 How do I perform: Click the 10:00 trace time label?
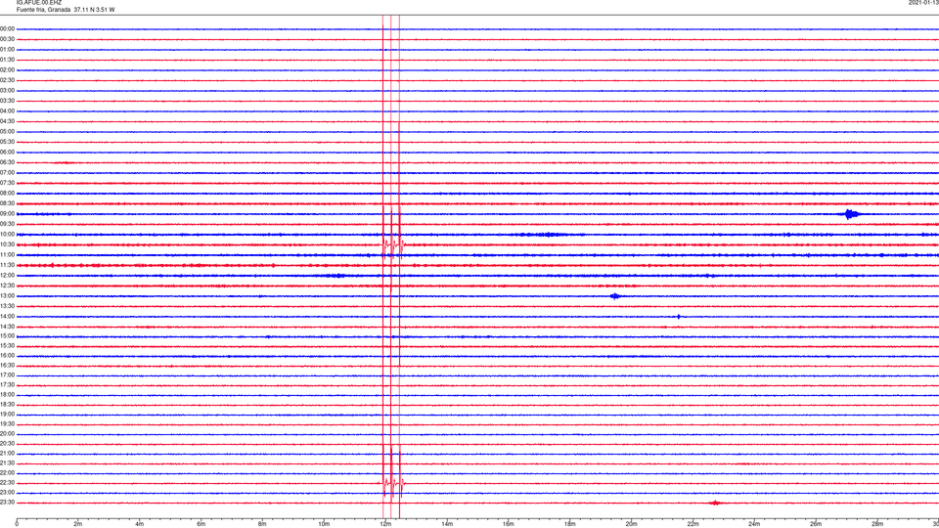click(7, 234)
